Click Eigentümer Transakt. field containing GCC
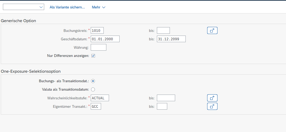Screen dimensions: 286x132 (96, 106)
